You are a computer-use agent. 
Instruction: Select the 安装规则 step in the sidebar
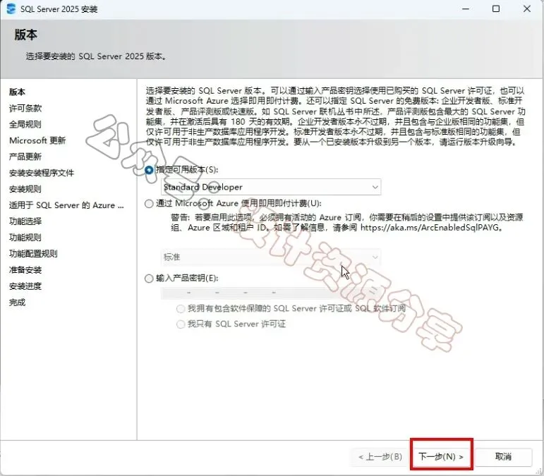point(25,189)
